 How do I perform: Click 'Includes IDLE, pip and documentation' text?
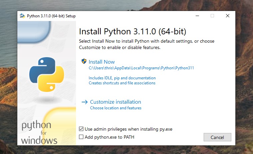(x=122, y=78)
